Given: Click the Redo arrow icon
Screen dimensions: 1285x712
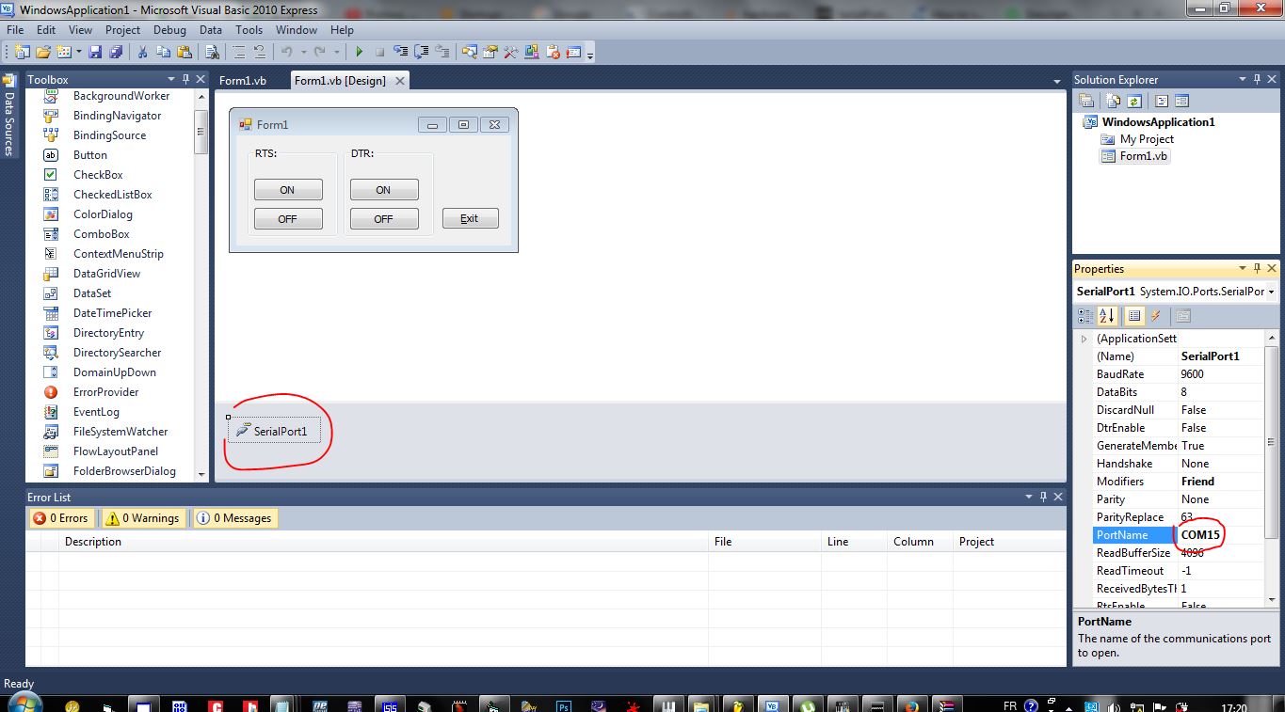Looking at the screenshot, I should coord(320,52).
